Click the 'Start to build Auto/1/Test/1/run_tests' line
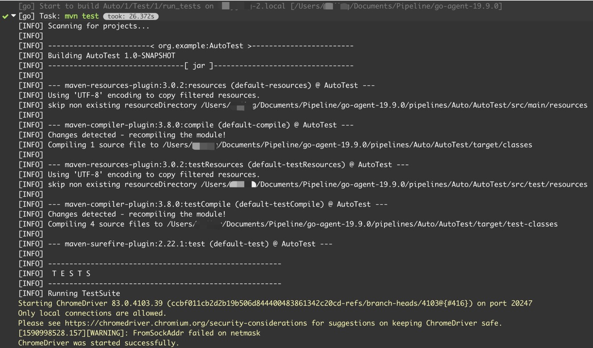Screen dimensions: 593x348 tap(116, 6)
